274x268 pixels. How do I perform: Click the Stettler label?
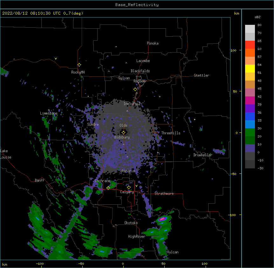(x=202, y=75)
